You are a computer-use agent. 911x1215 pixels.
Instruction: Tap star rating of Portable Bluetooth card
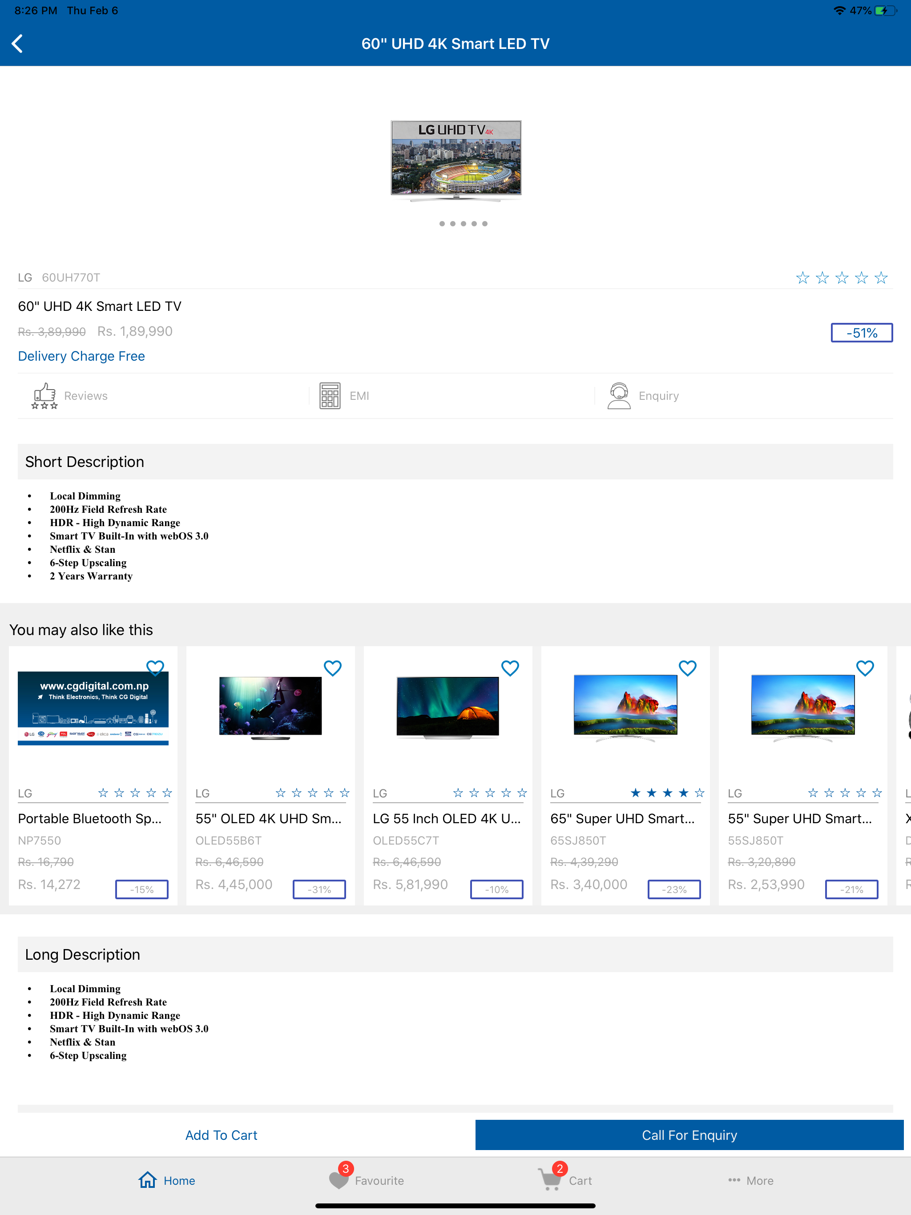135,793
